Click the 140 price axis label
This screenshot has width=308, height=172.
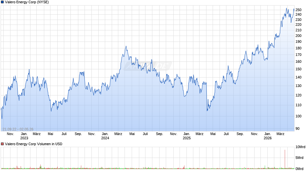298,77
